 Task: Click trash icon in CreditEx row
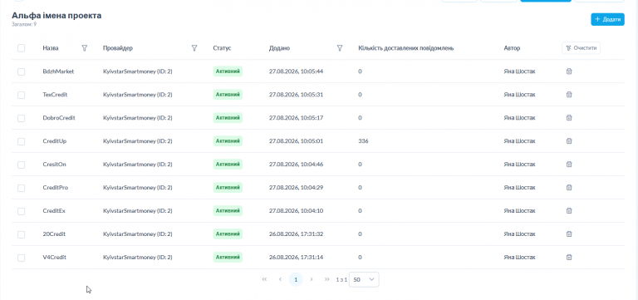(x=569, y=210)
